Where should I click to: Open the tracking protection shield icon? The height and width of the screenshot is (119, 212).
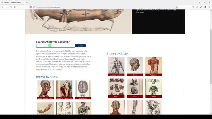[31, 7]
